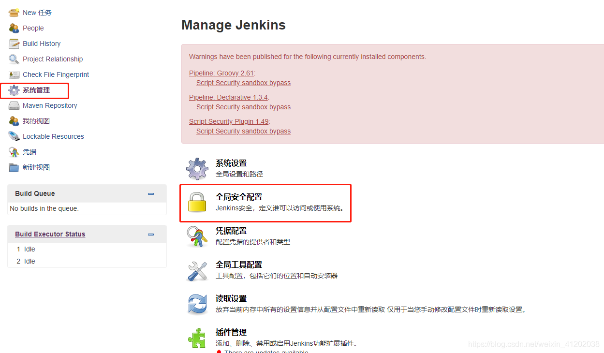Click description "工具配置，包括它们的位置和自动安装器"
This screenshot has width=604, height=353.
click(x=277, y=276)
